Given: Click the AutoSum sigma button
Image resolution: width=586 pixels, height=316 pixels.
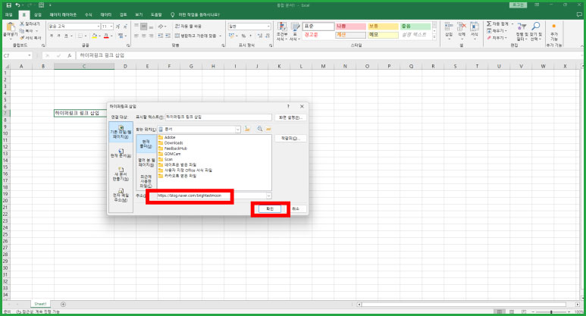Looking at the screenshot, I should (x=499, y=24).
